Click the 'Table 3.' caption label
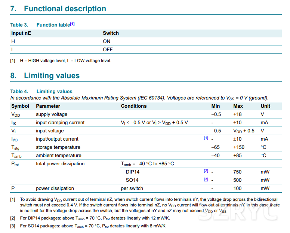The width and height of the screenshot is (290, 233). pyautogui.click(x=19, y=25)
